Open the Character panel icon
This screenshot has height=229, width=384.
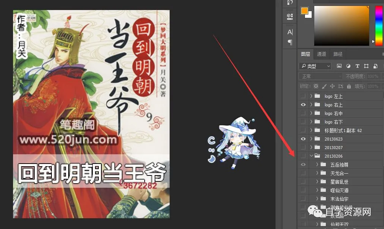pyautogui.click(x=290, y=32)
